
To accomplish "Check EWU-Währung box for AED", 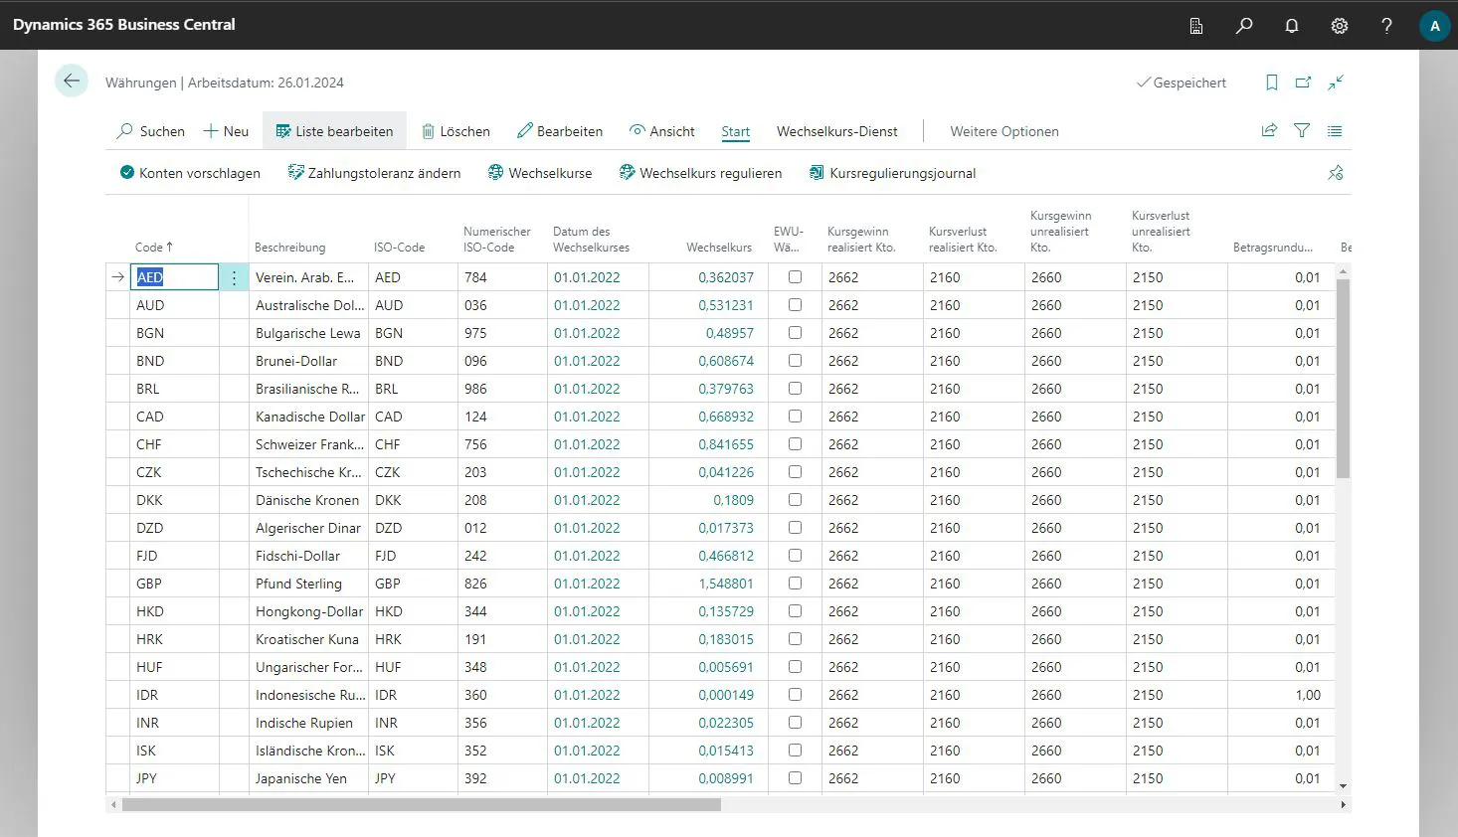I will point(795,277).
